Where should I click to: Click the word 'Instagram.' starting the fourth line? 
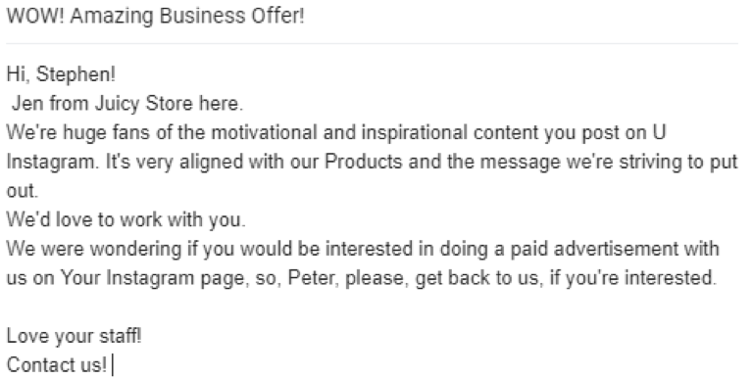[x=51, y=163]
